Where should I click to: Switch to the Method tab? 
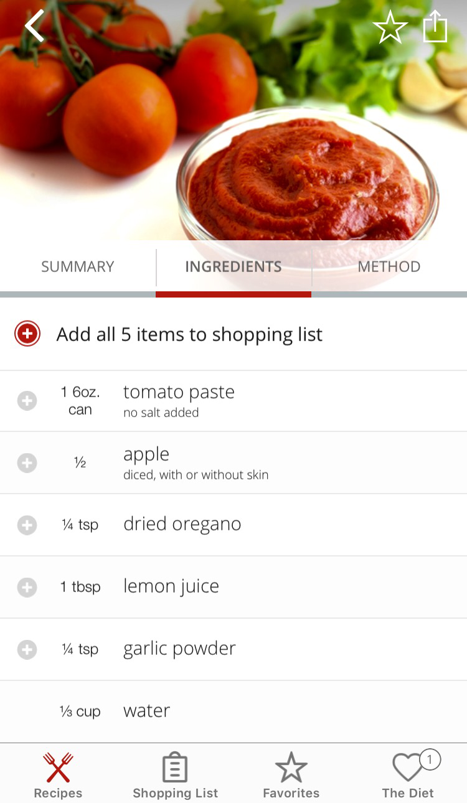point(389,267)
